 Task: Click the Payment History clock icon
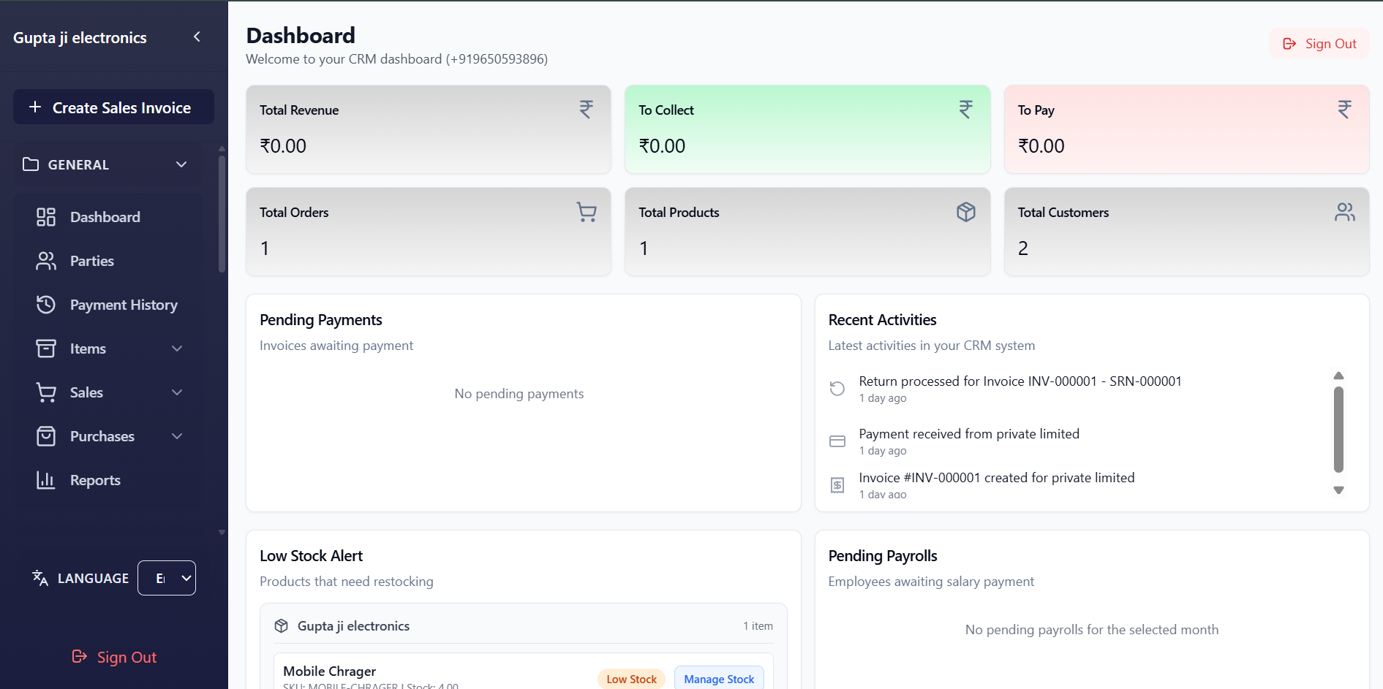[x=46, y=304]
